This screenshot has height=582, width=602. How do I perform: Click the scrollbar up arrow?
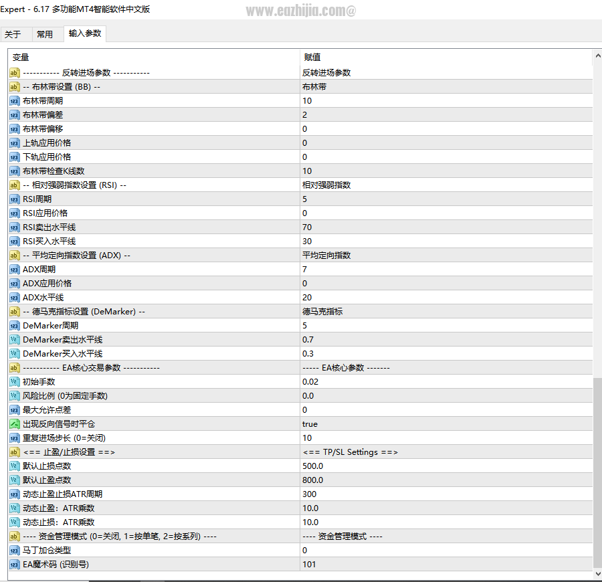pyautogui.click(x=598, y=56)
